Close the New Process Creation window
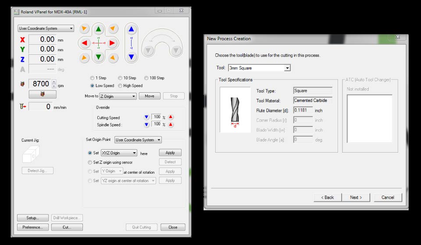 pyautogui.click(x=398, y=37)
